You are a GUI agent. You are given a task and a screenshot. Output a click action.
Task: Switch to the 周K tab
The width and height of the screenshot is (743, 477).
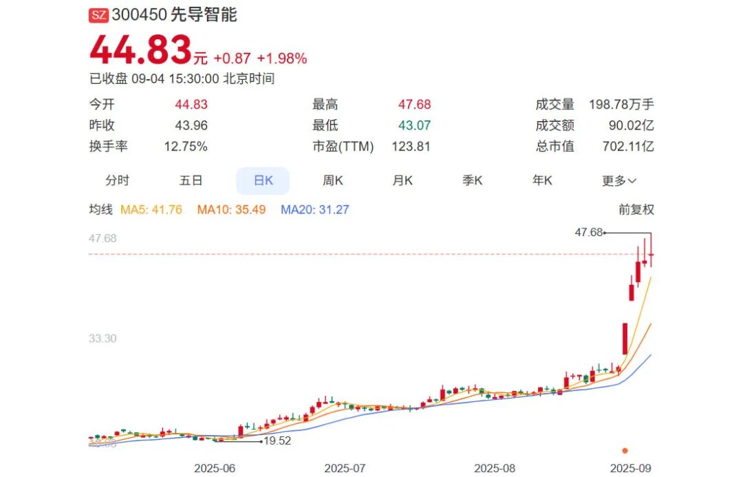click(x=332, y=180)
